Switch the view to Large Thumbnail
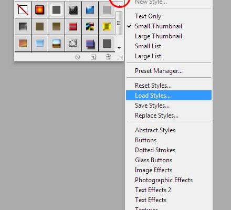 point(159,36)
